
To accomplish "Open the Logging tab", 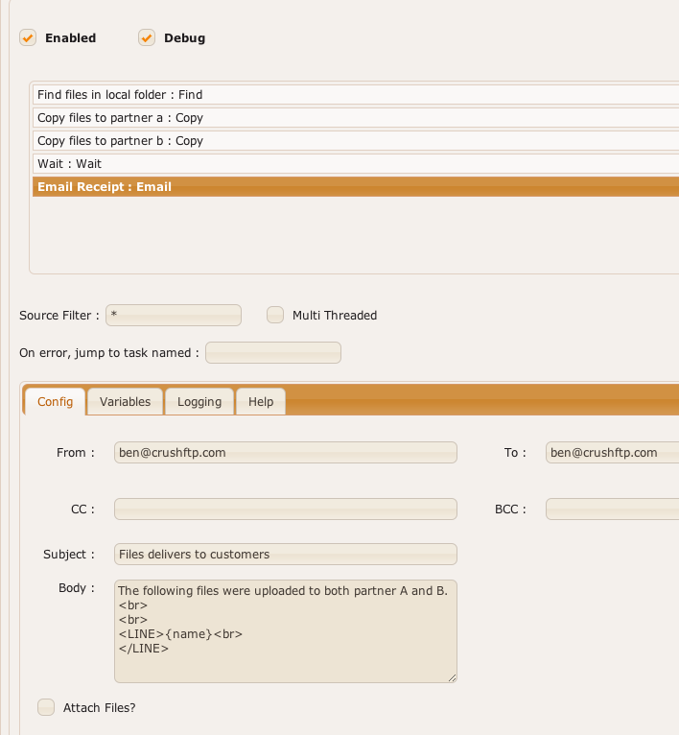I will tap(199, 402).
